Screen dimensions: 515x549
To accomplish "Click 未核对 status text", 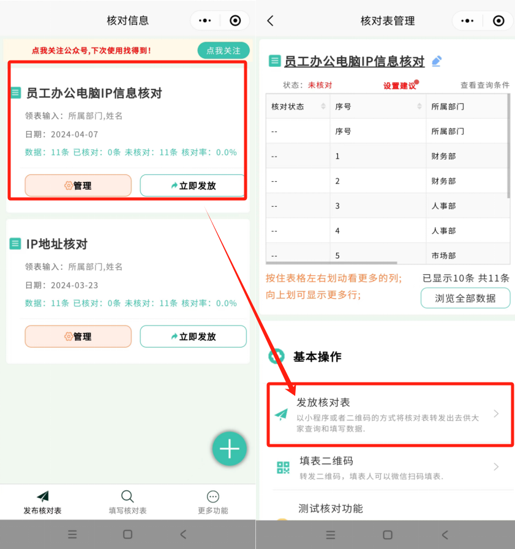I will pyautogui.click(x=320, y=85).
